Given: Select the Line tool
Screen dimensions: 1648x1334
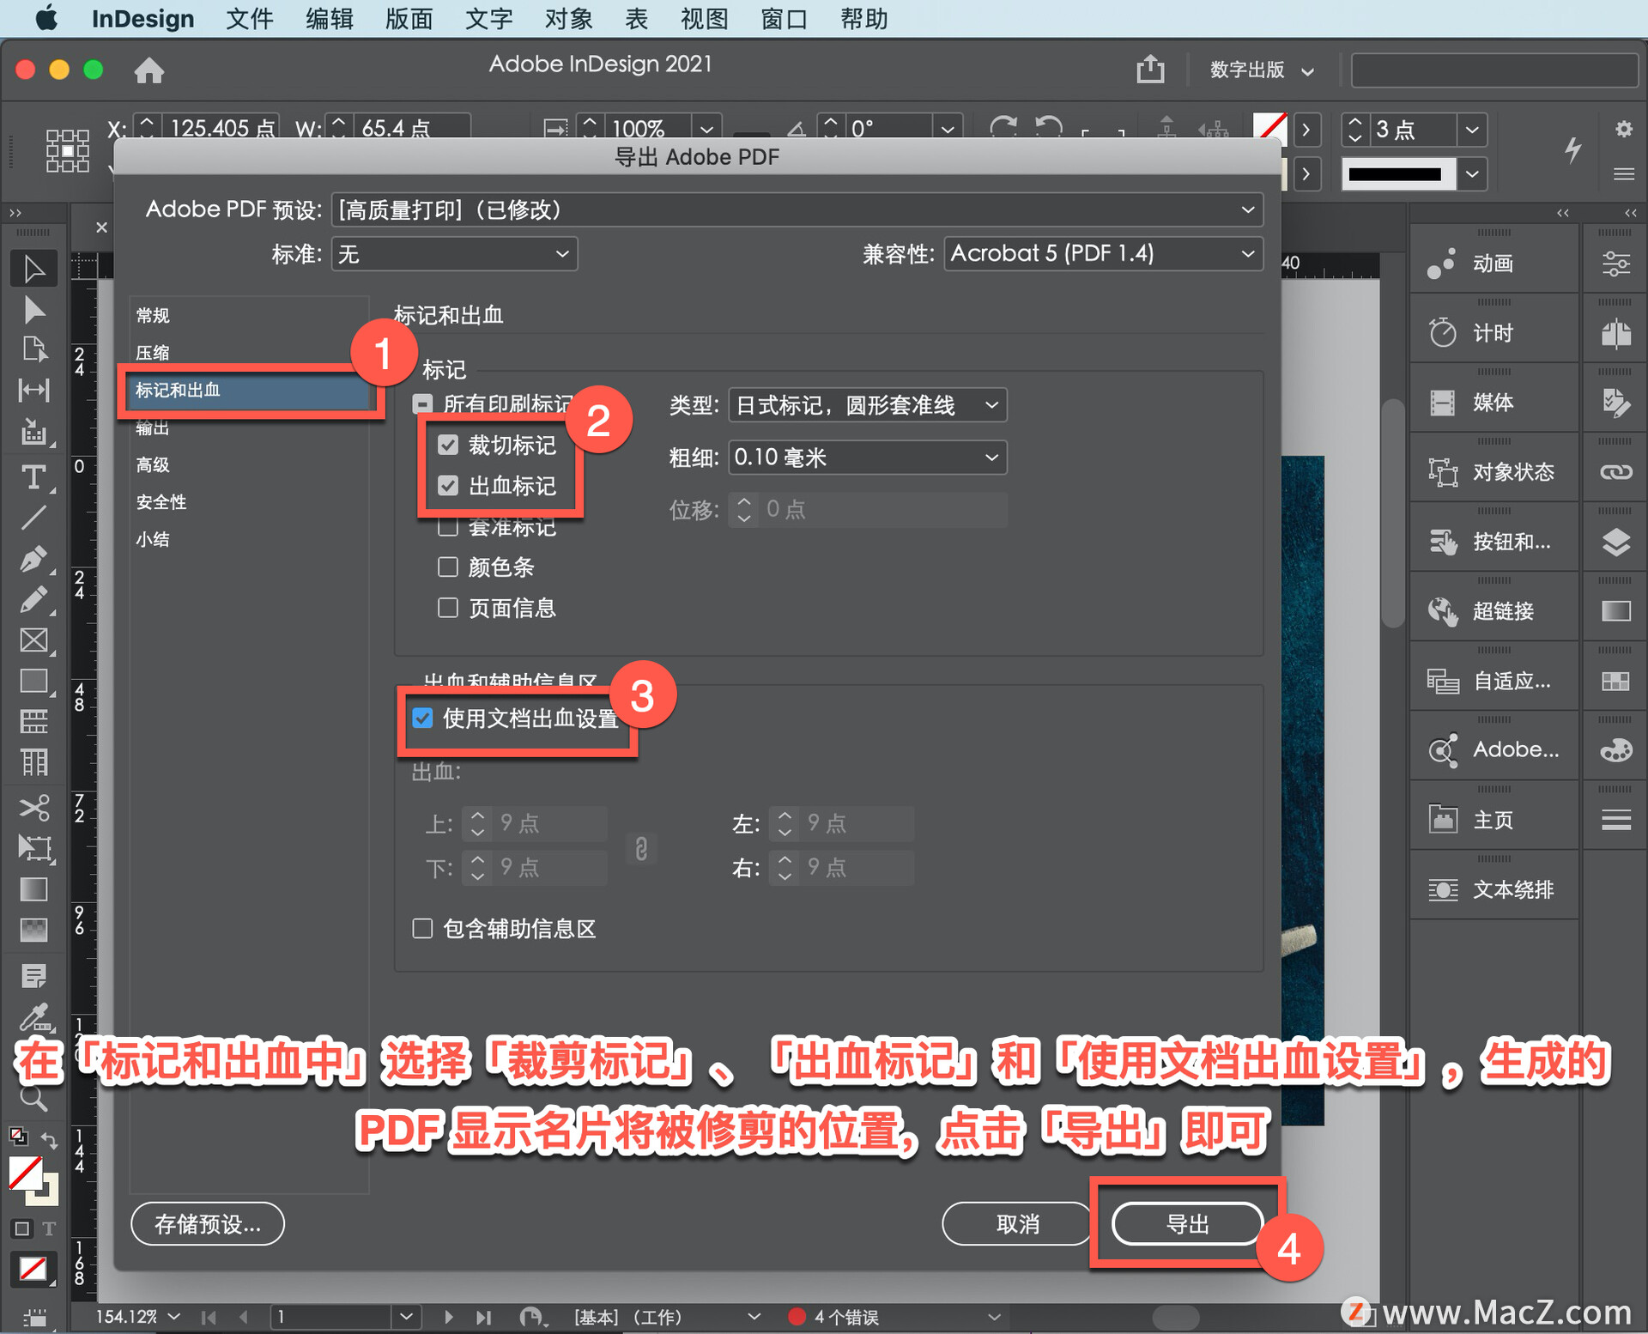Looking at the screenshot, I should [33, 518].
